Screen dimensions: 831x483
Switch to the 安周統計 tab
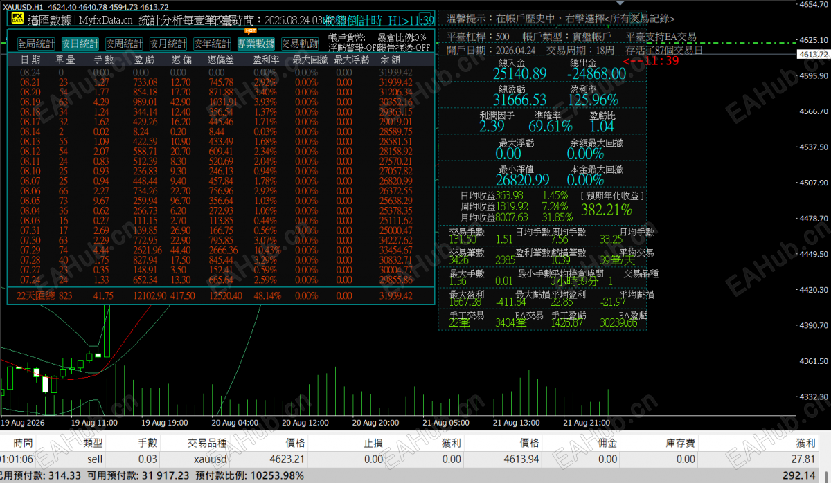click(x=124, y=44)
